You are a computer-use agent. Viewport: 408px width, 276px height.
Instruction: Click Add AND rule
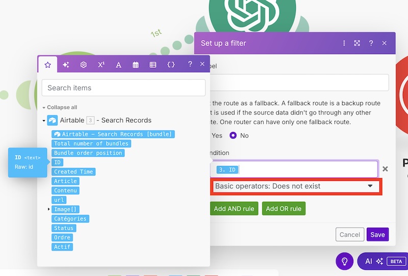pyautogui.click(x=234, y=208)
